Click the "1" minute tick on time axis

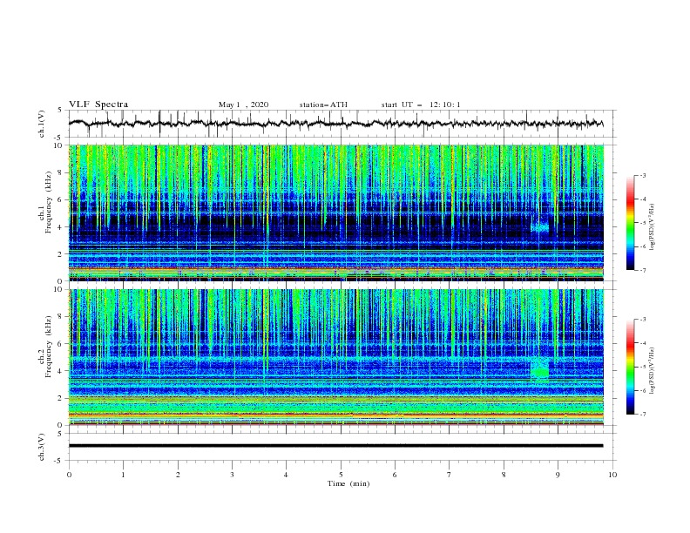point(123,475)
